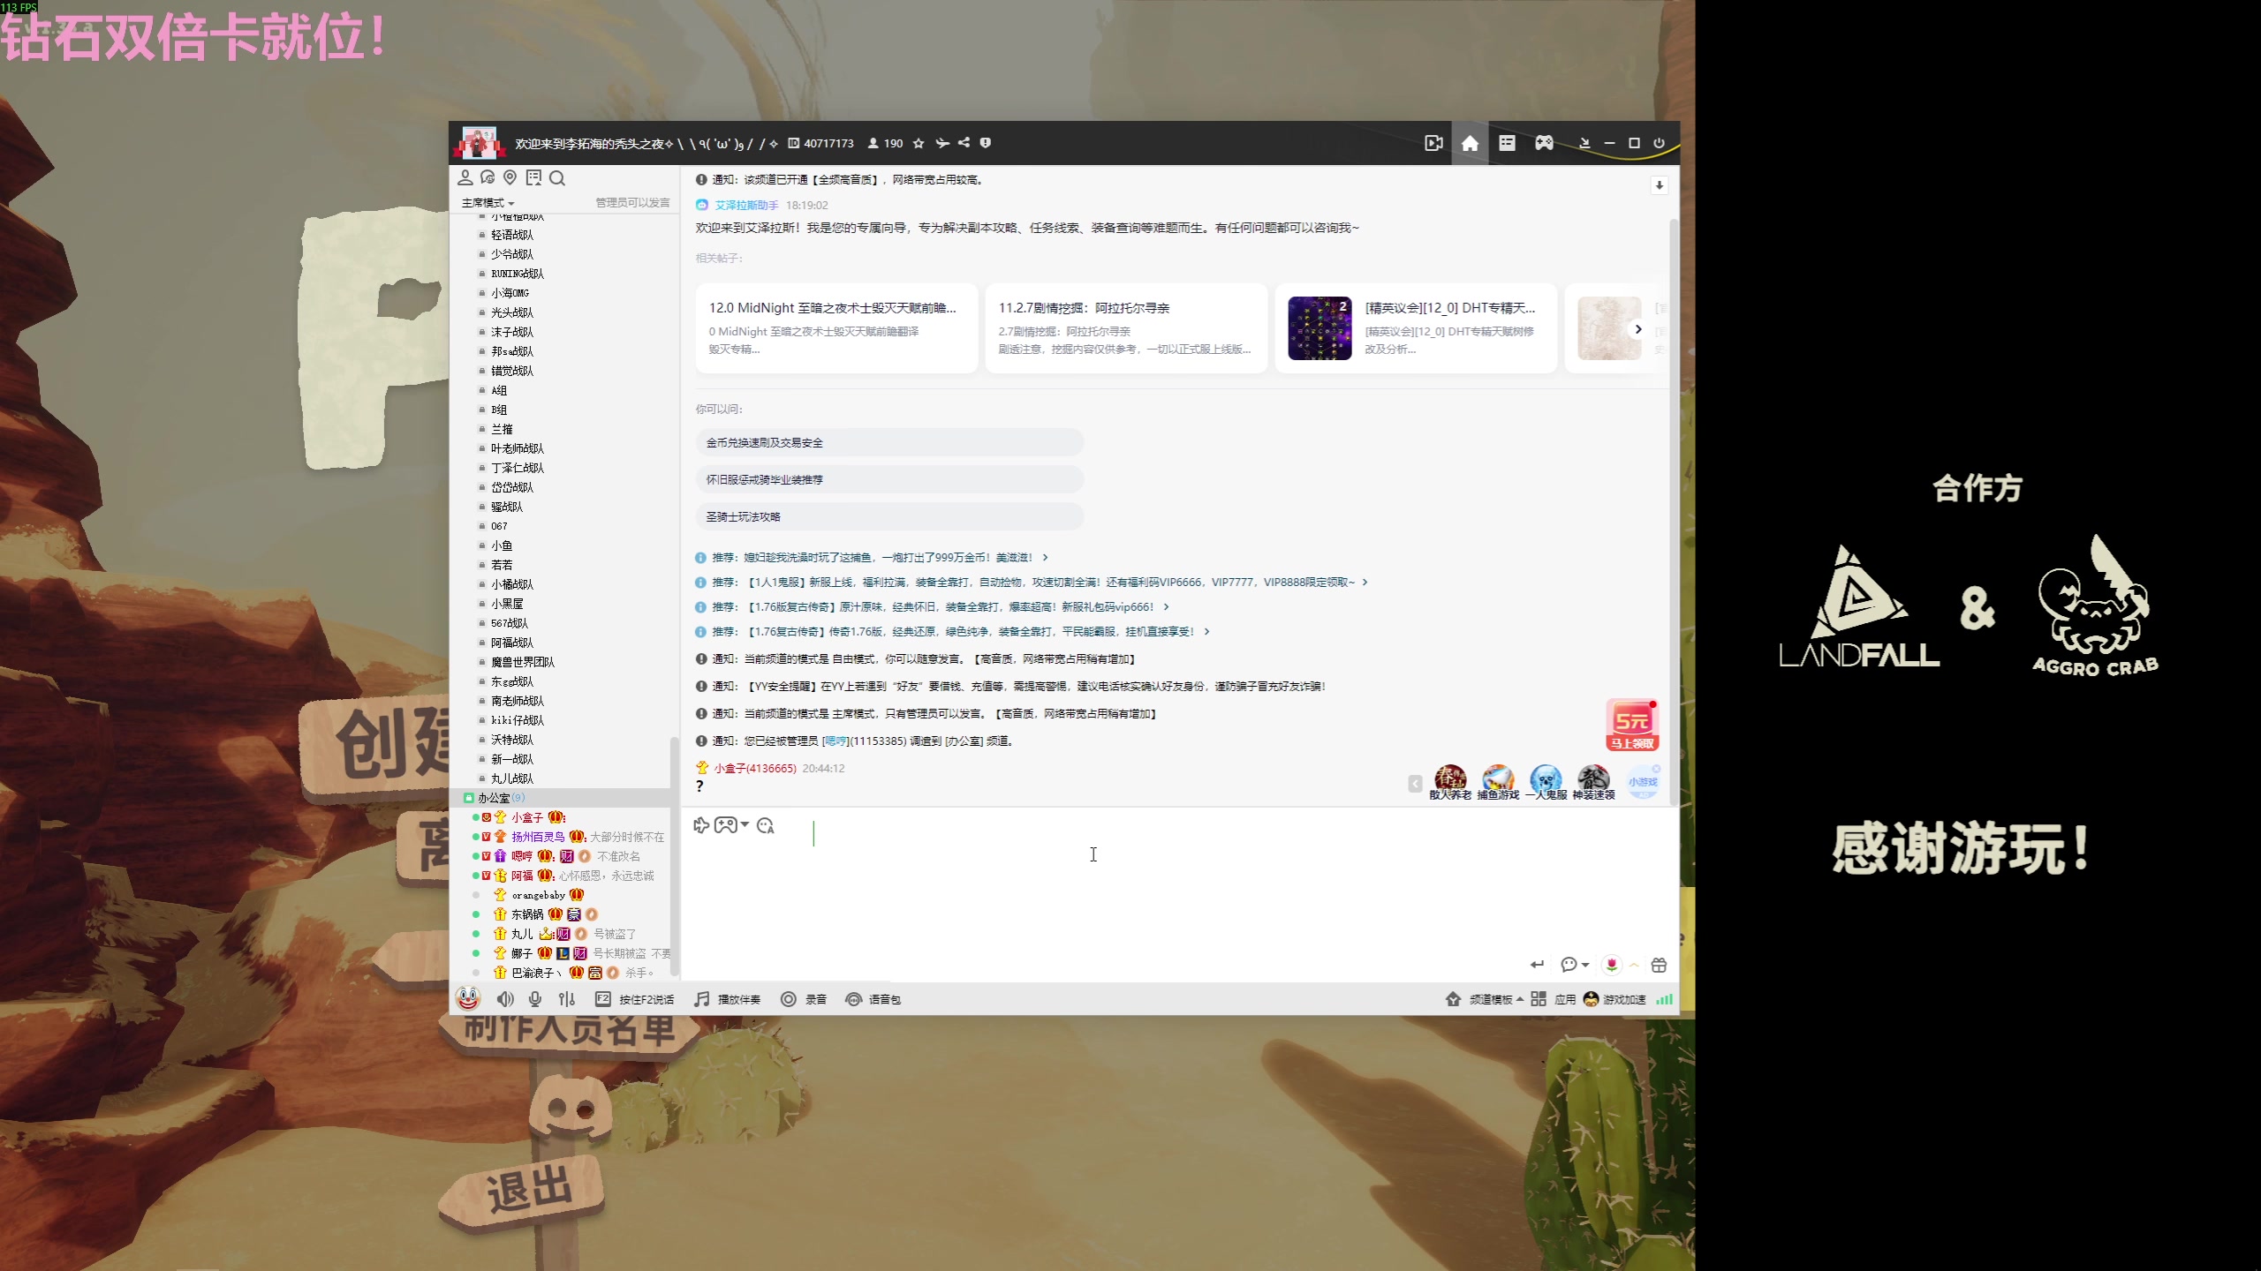Open the chat bubble dropdown near gift icon
This screenshot has width=2261, height=1271.
1574,965
